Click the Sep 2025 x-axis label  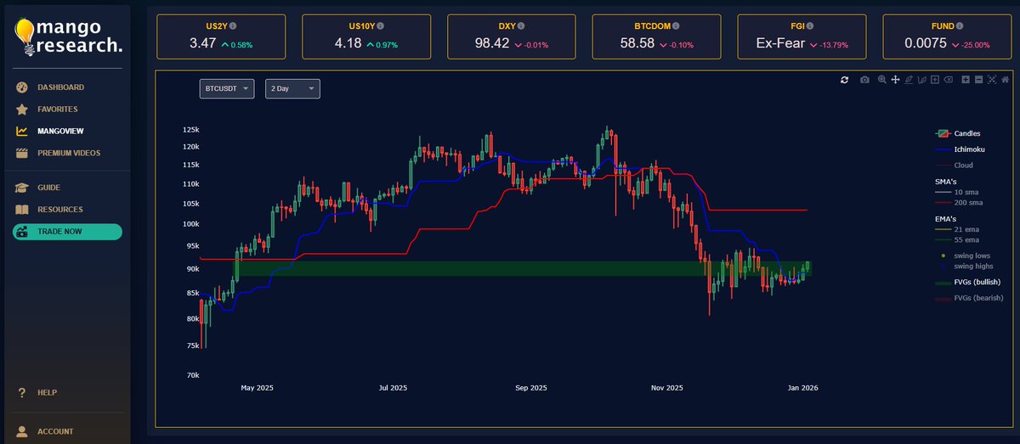531,388
